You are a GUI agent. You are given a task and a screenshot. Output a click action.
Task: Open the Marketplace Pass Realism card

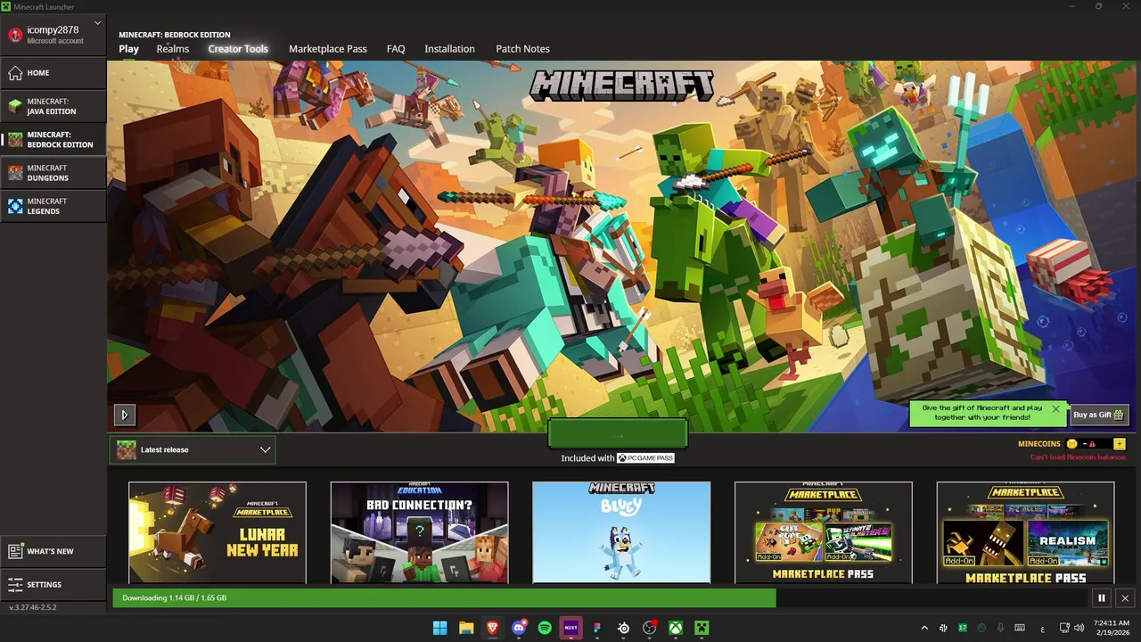click(1026, 533)
